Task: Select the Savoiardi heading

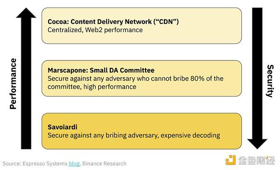Action: point(63,127)
